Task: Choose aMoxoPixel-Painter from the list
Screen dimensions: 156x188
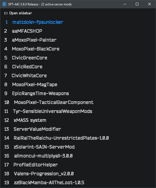Action: [x=34, y=40]
